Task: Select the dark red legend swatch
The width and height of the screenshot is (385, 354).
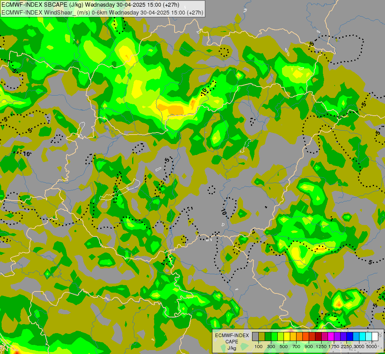Action: coord(319,336)
